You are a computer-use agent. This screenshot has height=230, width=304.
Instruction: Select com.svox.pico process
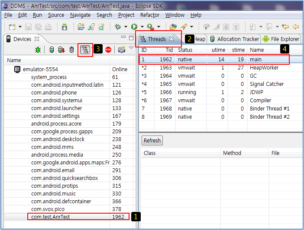[x=69, y=209]
